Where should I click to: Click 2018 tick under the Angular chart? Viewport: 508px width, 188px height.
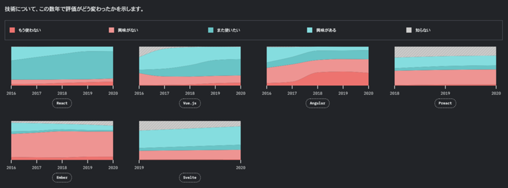(x=317, y=93)
